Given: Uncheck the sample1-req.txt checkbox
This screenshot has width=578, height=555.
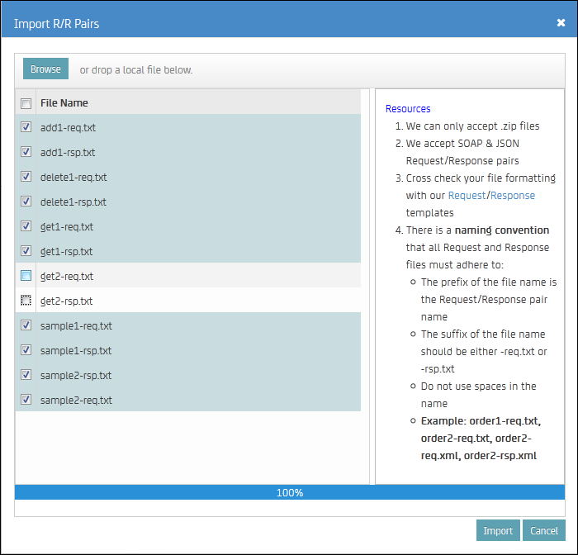Looking at the screenshot, I should 26,325.
